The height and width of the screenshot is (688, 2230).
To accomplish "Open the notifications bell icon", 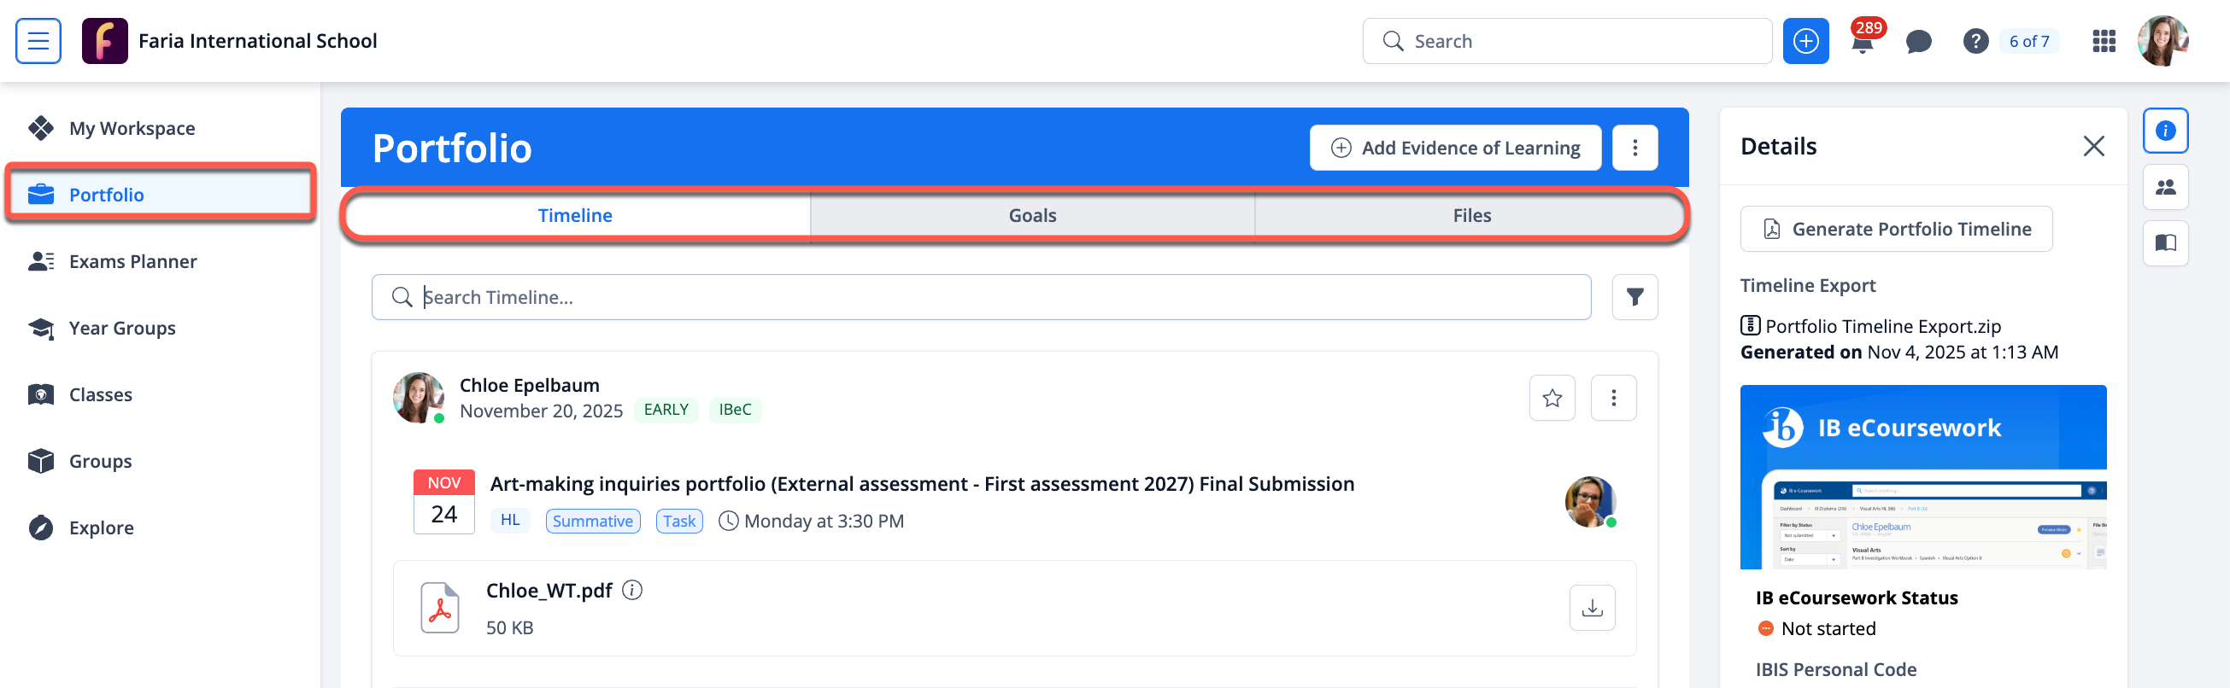I will [x=1861, y=43].
